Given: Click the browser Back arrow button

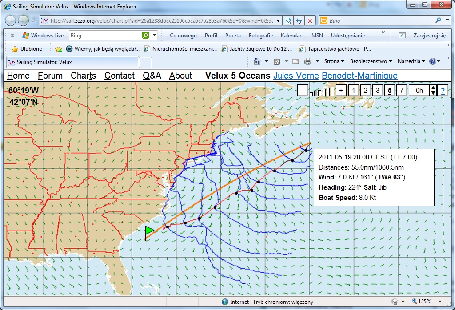Looking at the screenshot, I should [11, 20].
